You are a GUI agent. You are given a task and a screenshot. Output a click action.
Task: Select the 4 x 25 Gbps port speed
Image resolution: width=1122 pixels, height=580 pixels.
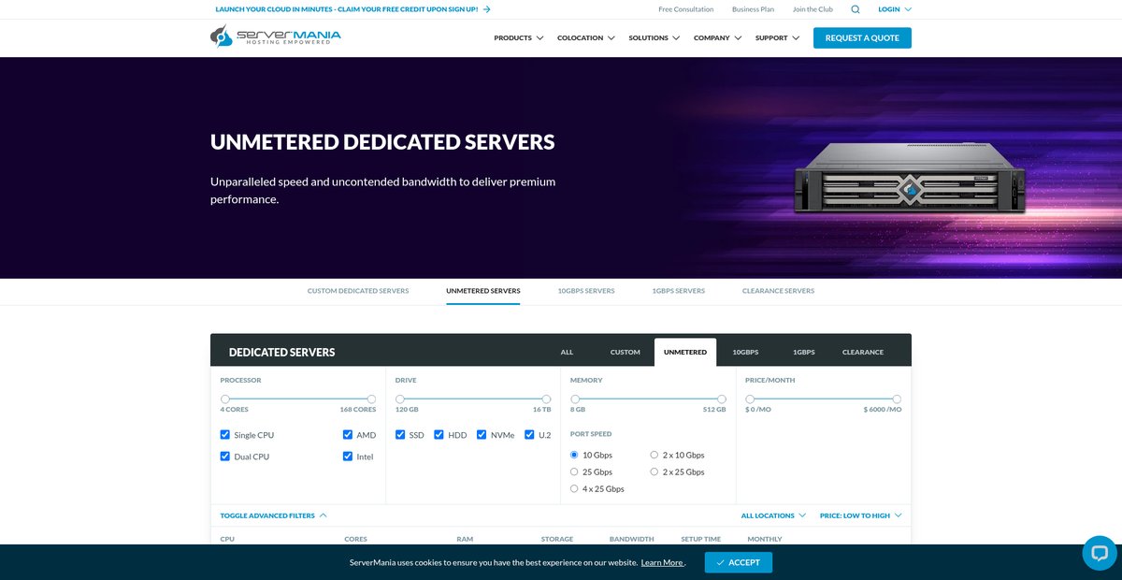click(574, 489)
